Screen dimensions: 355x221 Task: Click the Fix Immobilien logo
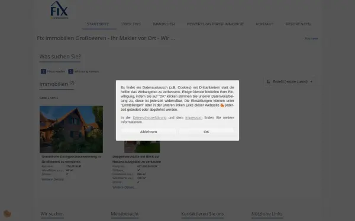point(59,10)
